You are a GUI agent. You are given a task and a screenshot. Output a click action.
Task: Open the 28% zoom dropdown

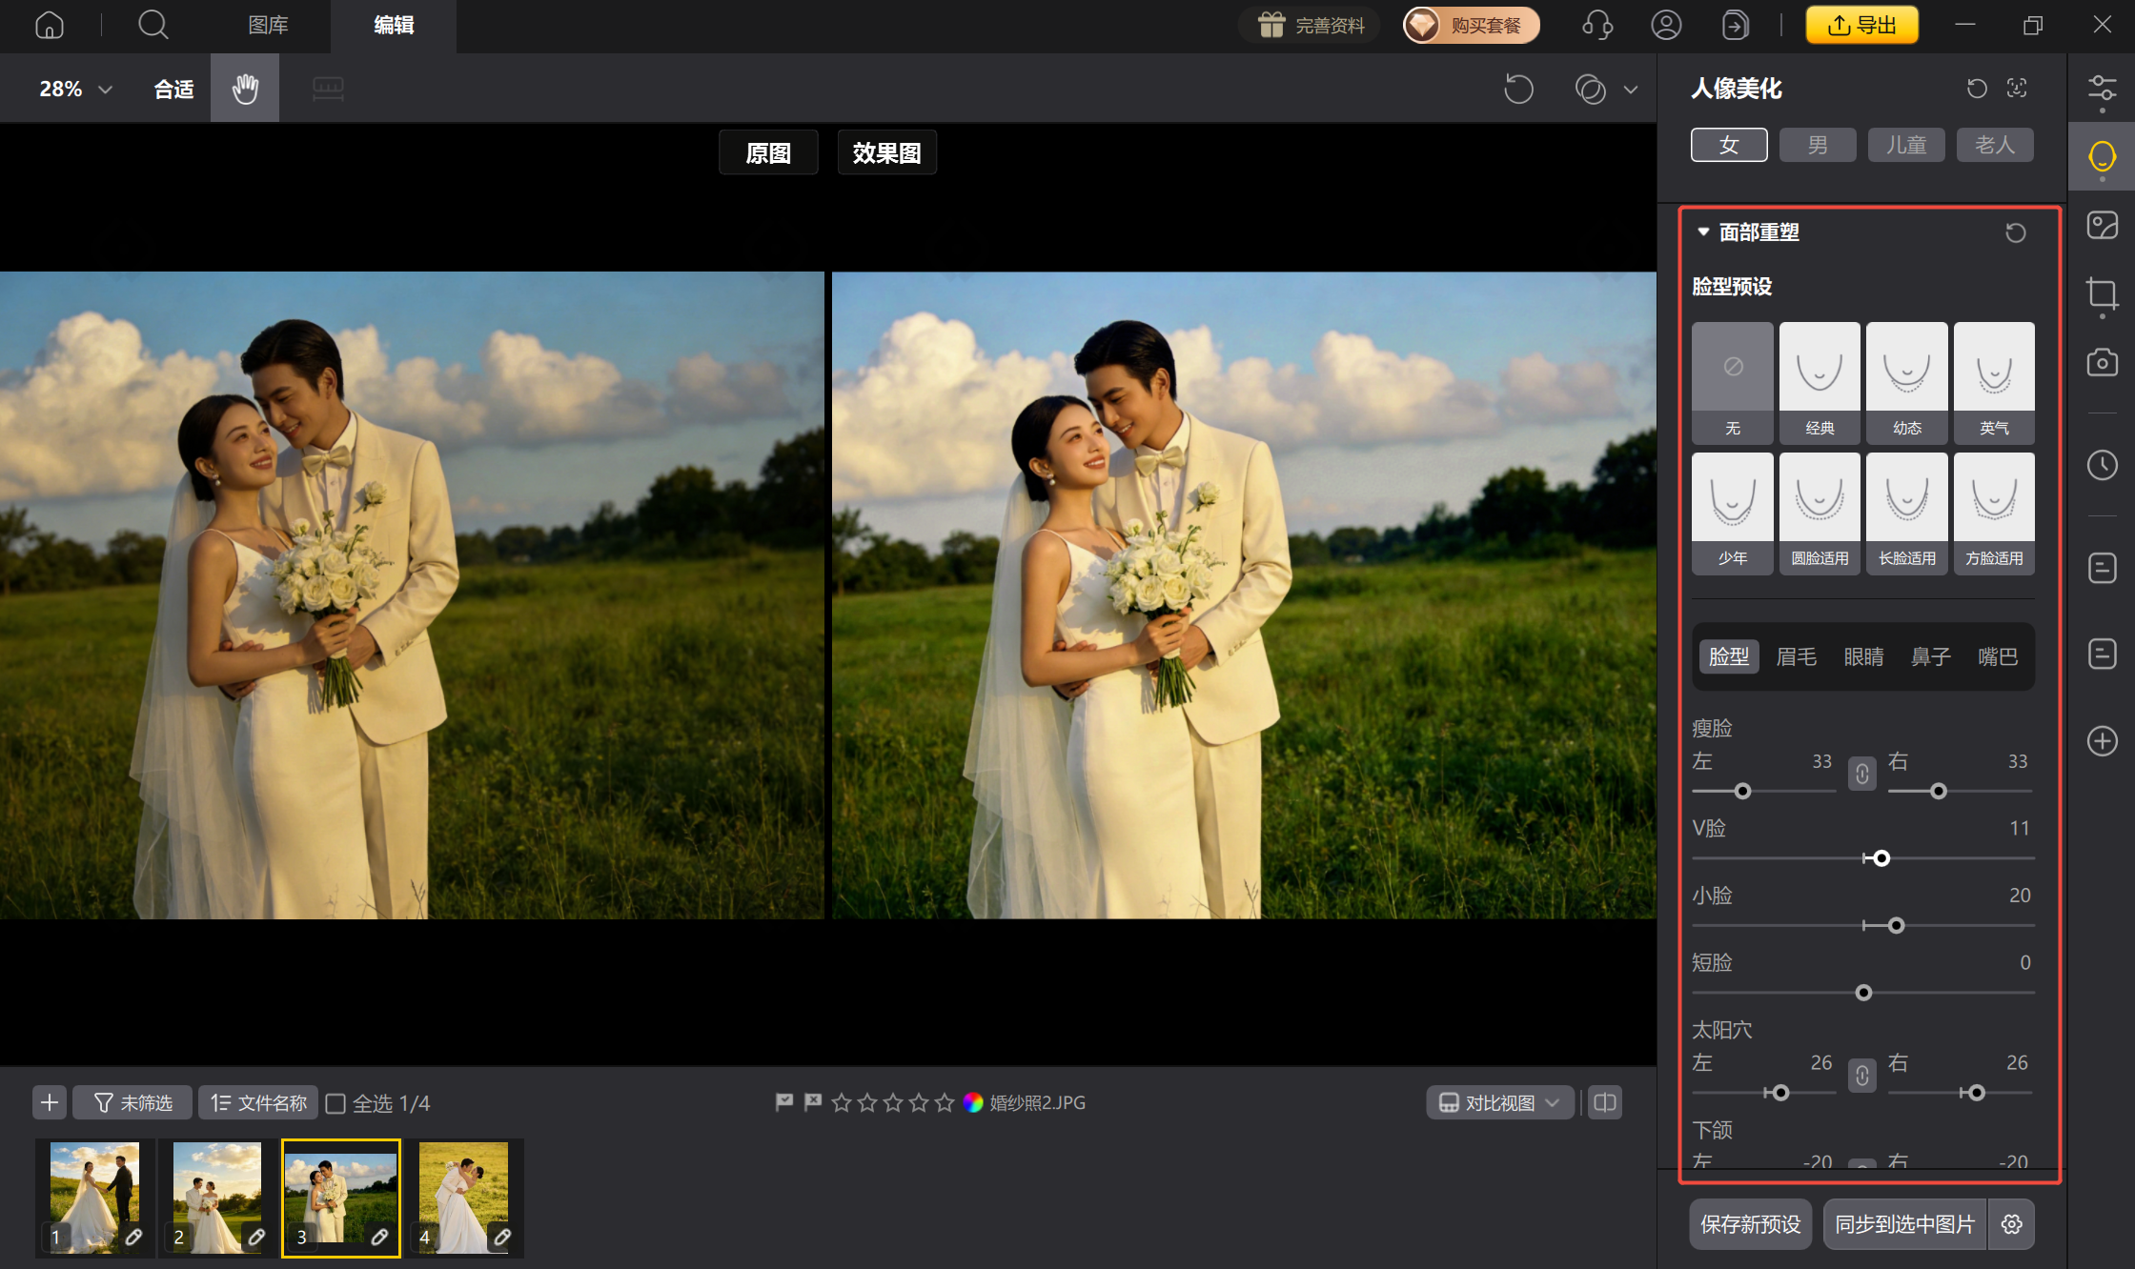click(76, 89)
